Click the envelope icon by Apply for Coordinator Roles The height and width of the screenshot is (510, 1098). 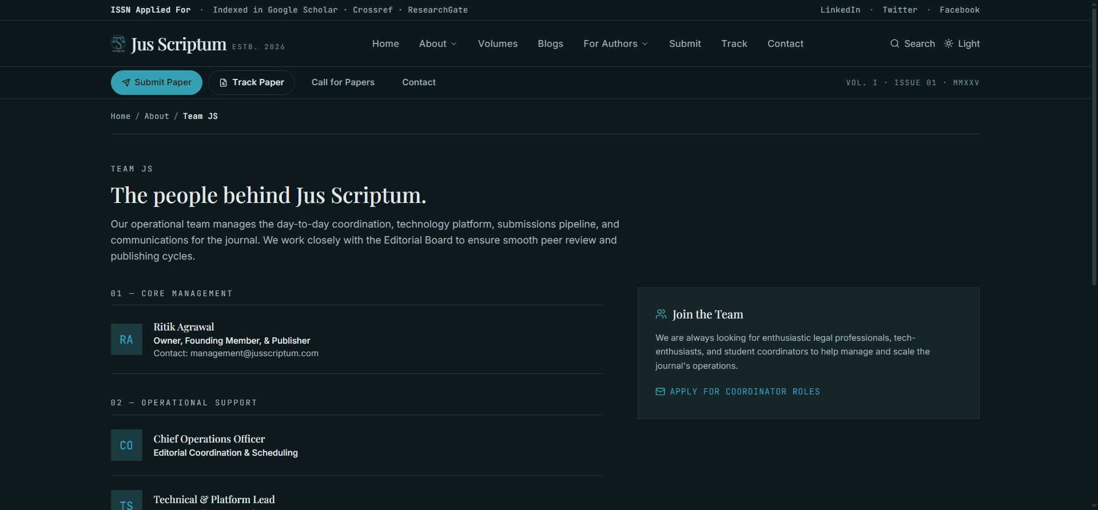coord(660,392)
